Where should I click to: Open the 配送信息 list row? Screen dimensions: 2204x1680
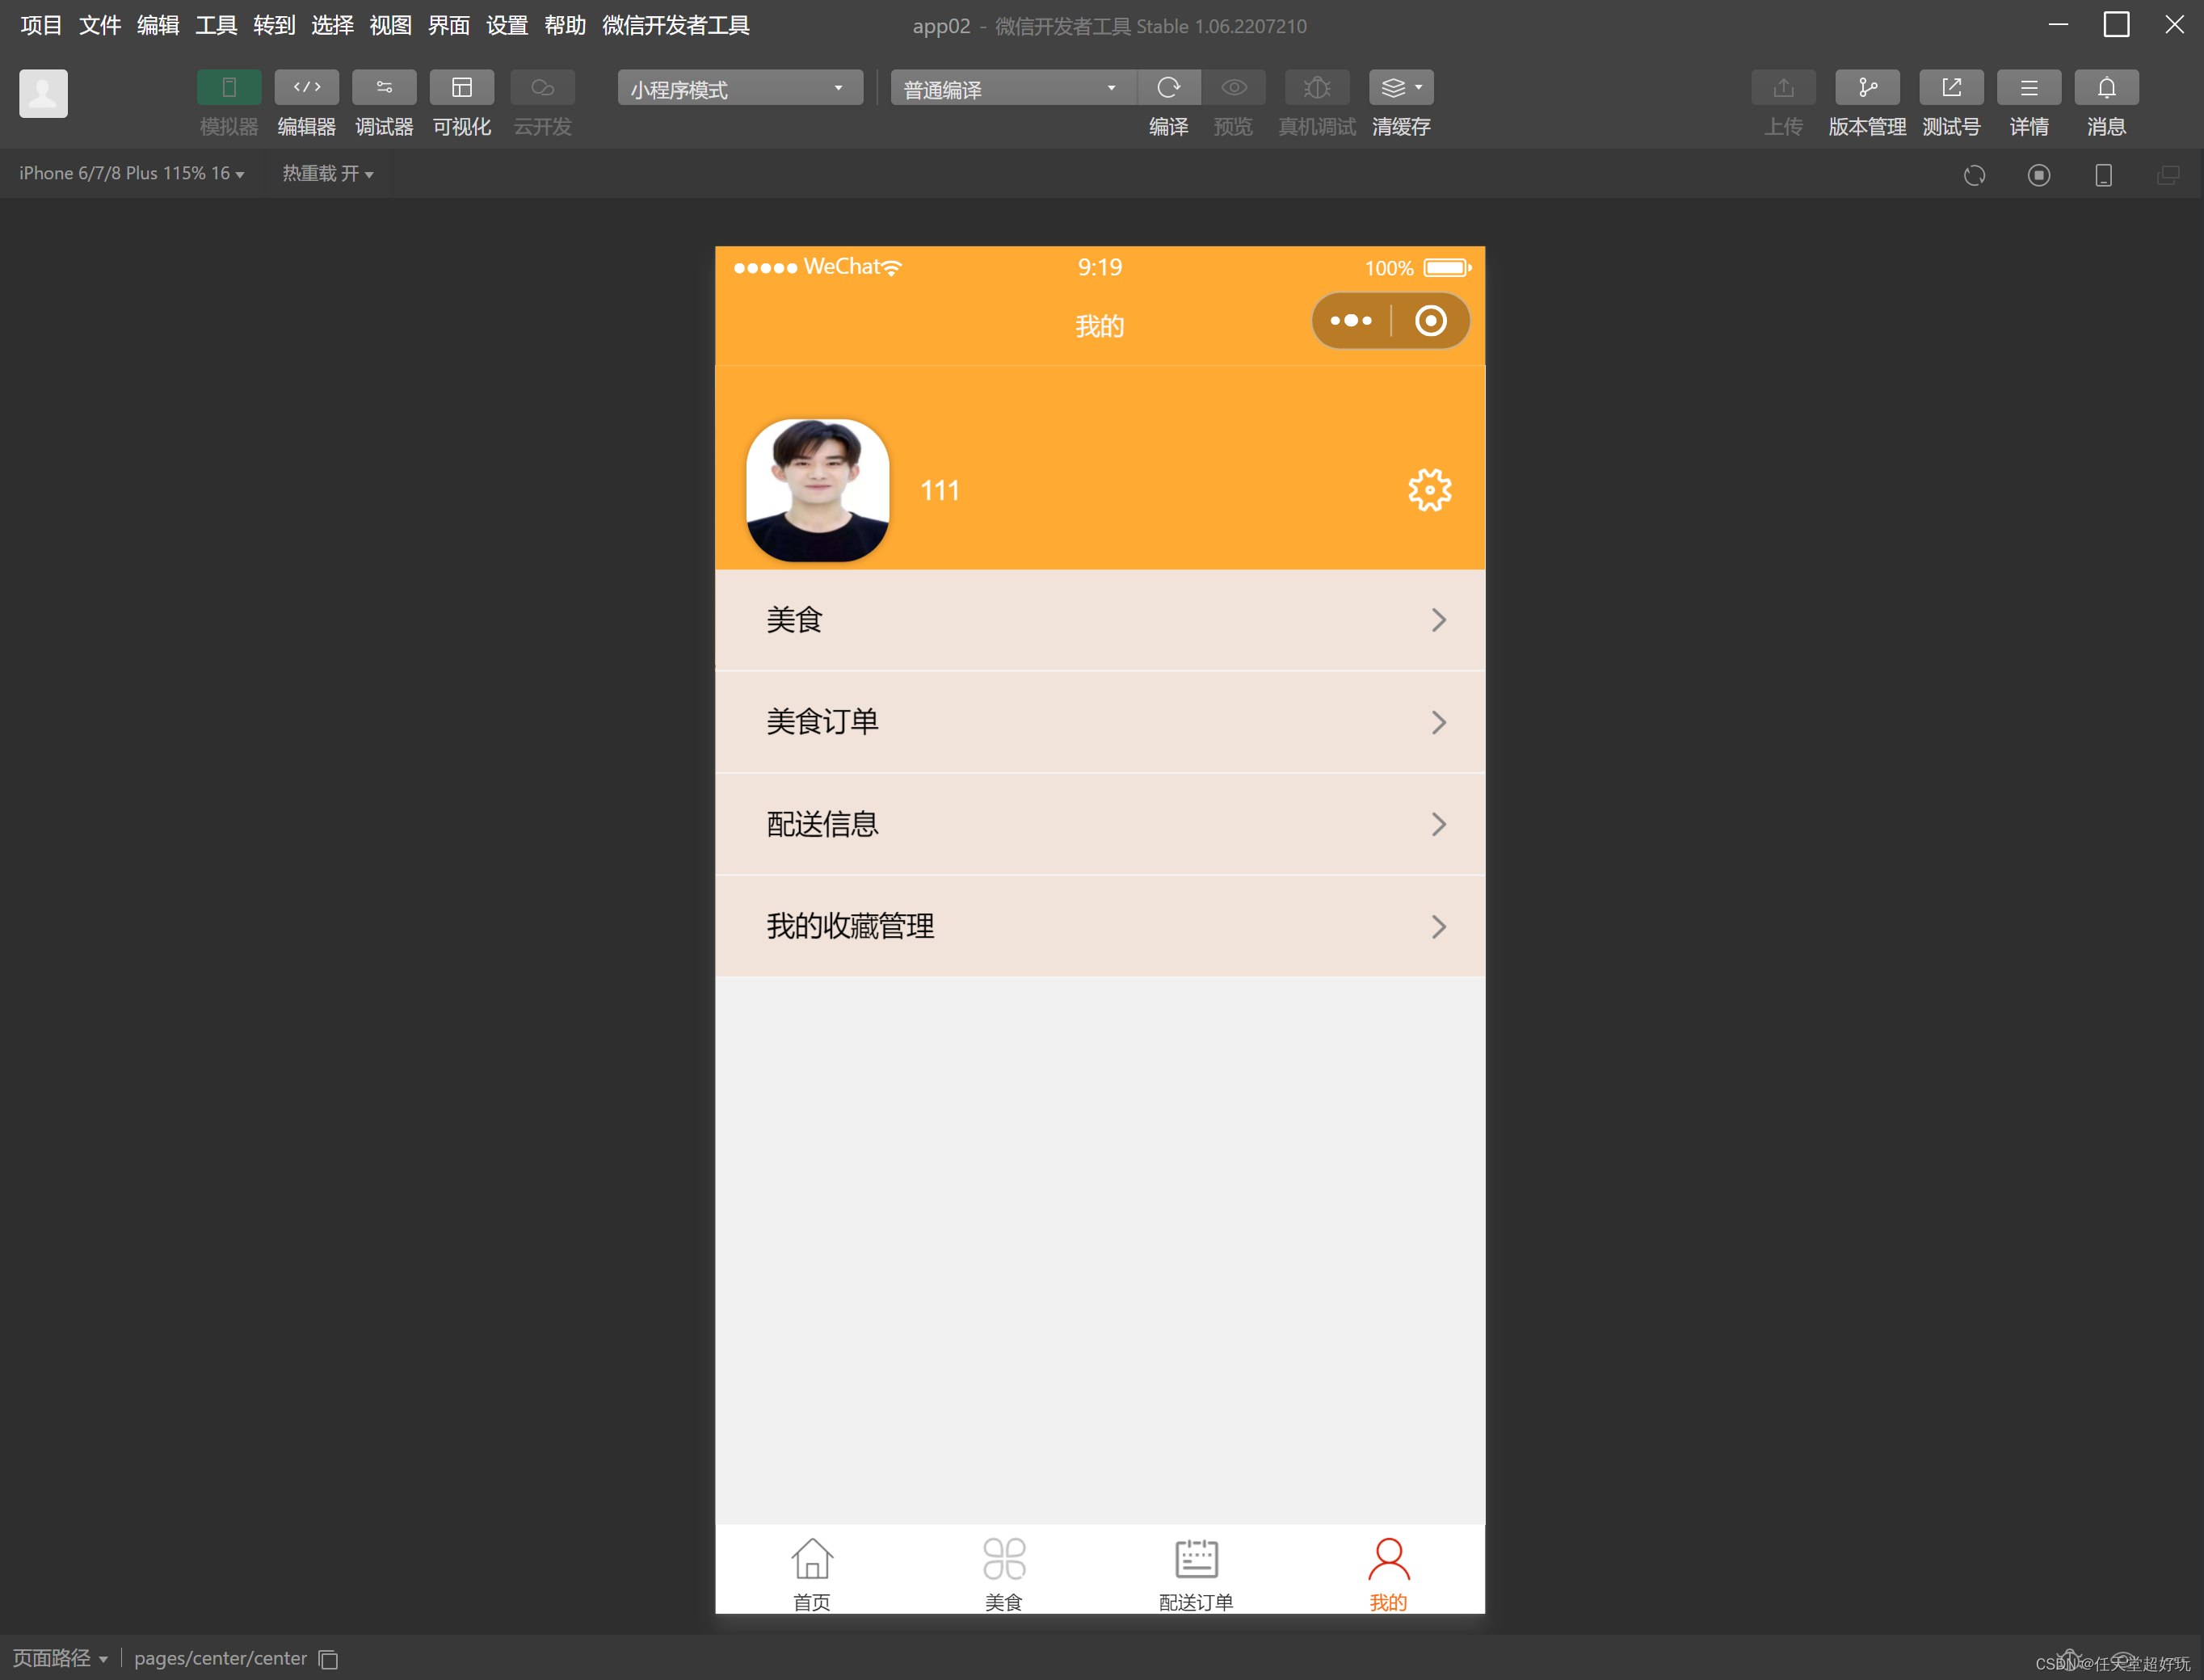1100,824
